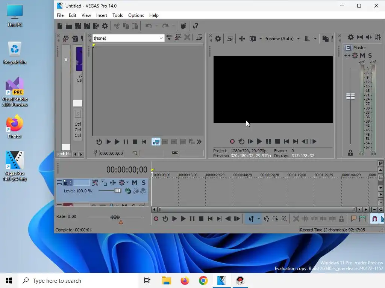Open Master bus audio properties gear

[x=351, y=37]
